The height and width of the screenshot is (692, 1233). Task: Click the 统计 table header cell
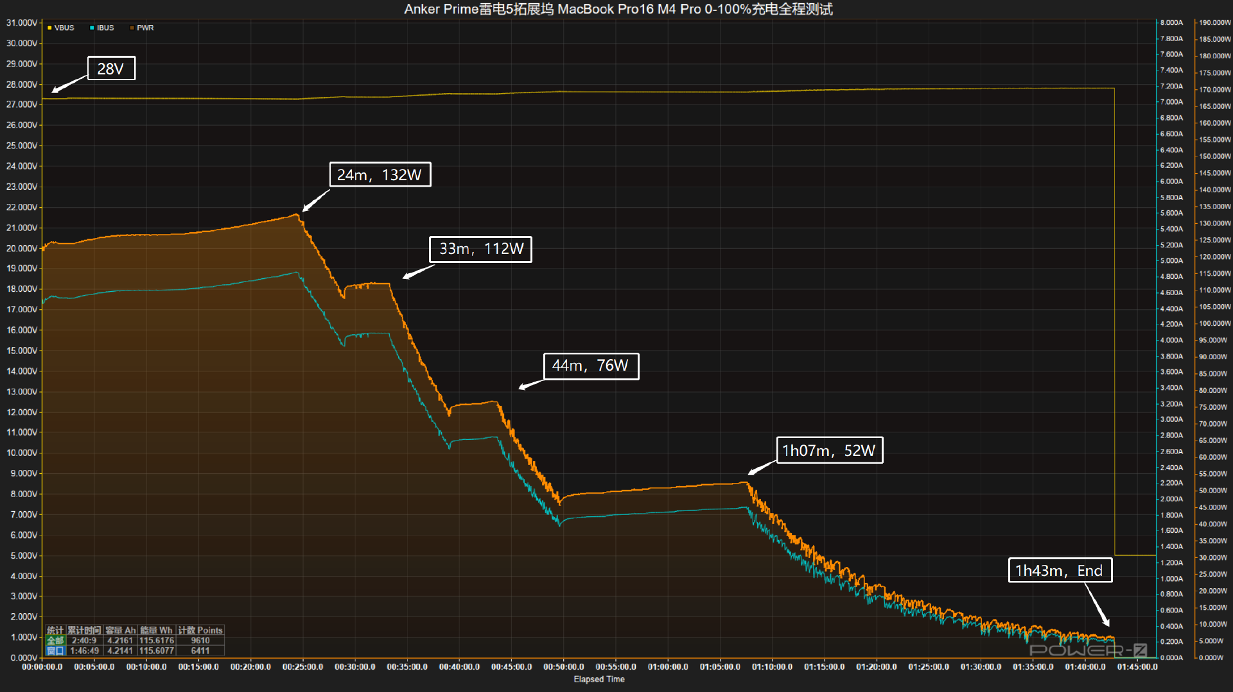[55, 630]
